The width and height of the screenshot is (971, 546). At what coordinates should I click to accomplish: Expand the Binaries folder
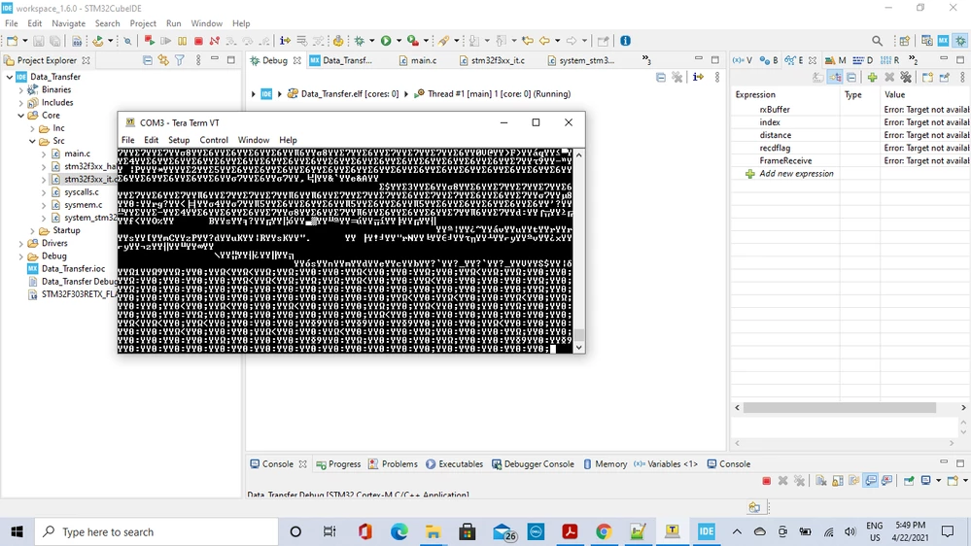click(x=21, y=89)
